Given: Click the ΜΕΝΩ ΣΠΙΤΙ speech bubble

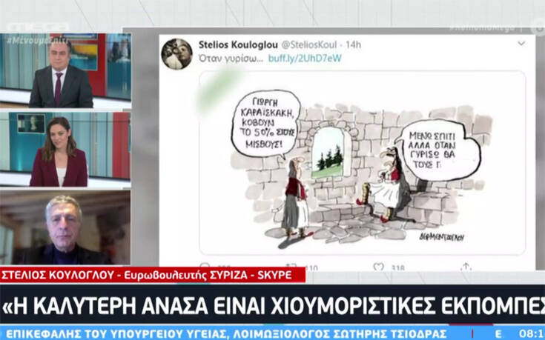Looking at the screenshot, I should (439, 150).
